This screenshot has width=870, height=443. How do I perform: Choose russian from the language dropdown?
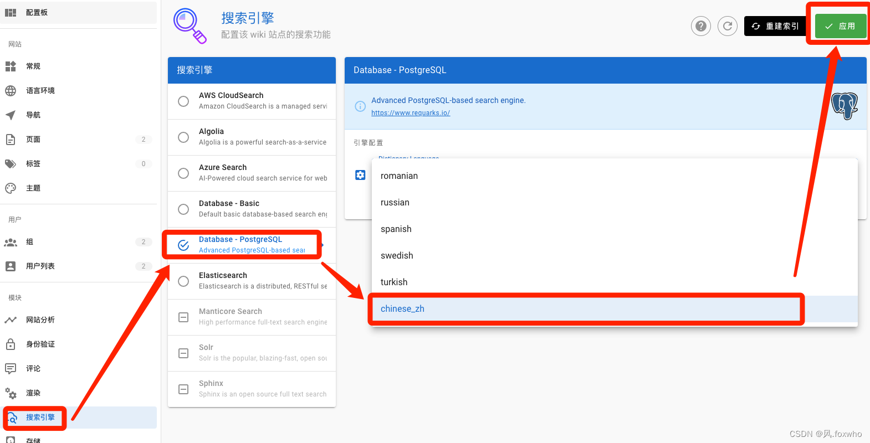click(615, 203)
